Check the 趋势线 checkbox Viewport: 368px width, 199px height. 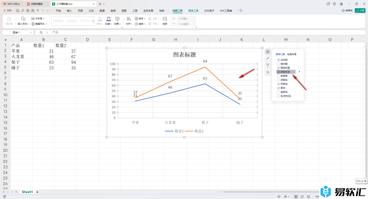pyautogui.click(x=278, y=92)
